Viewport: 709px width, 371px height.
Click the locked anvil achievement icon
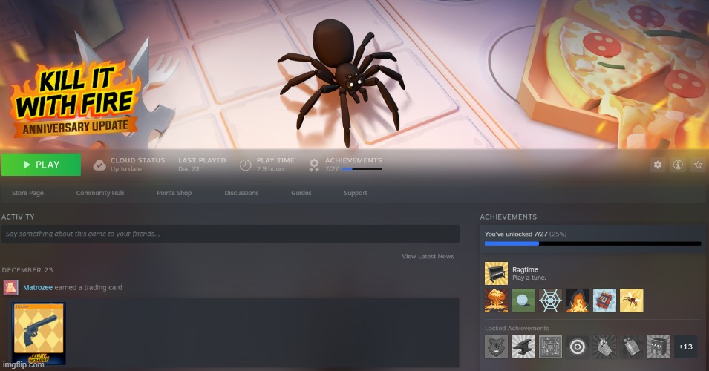click(x=523, y=347)
